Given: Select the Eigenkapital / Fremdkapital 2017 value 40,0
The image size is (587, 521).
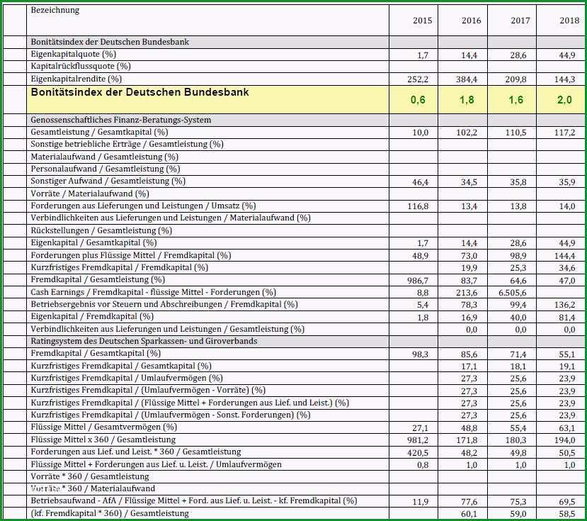Looking at the screenshot, I should coord(518,318).
